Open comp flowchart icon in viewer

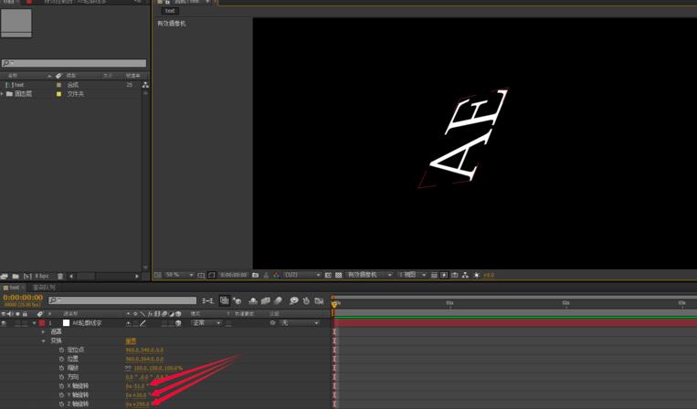(465, 276)
